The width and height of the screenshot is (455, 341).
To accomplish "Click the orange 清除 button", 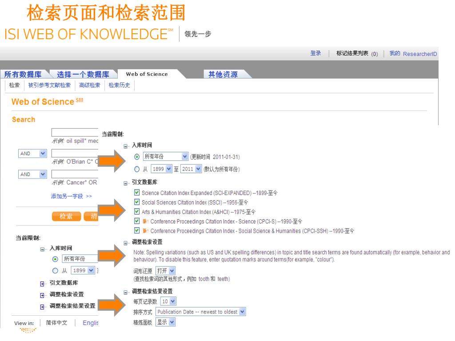I will [91, 216].
